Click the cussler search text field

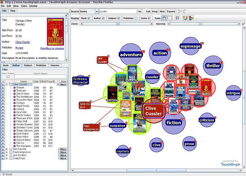pos(118,11)
